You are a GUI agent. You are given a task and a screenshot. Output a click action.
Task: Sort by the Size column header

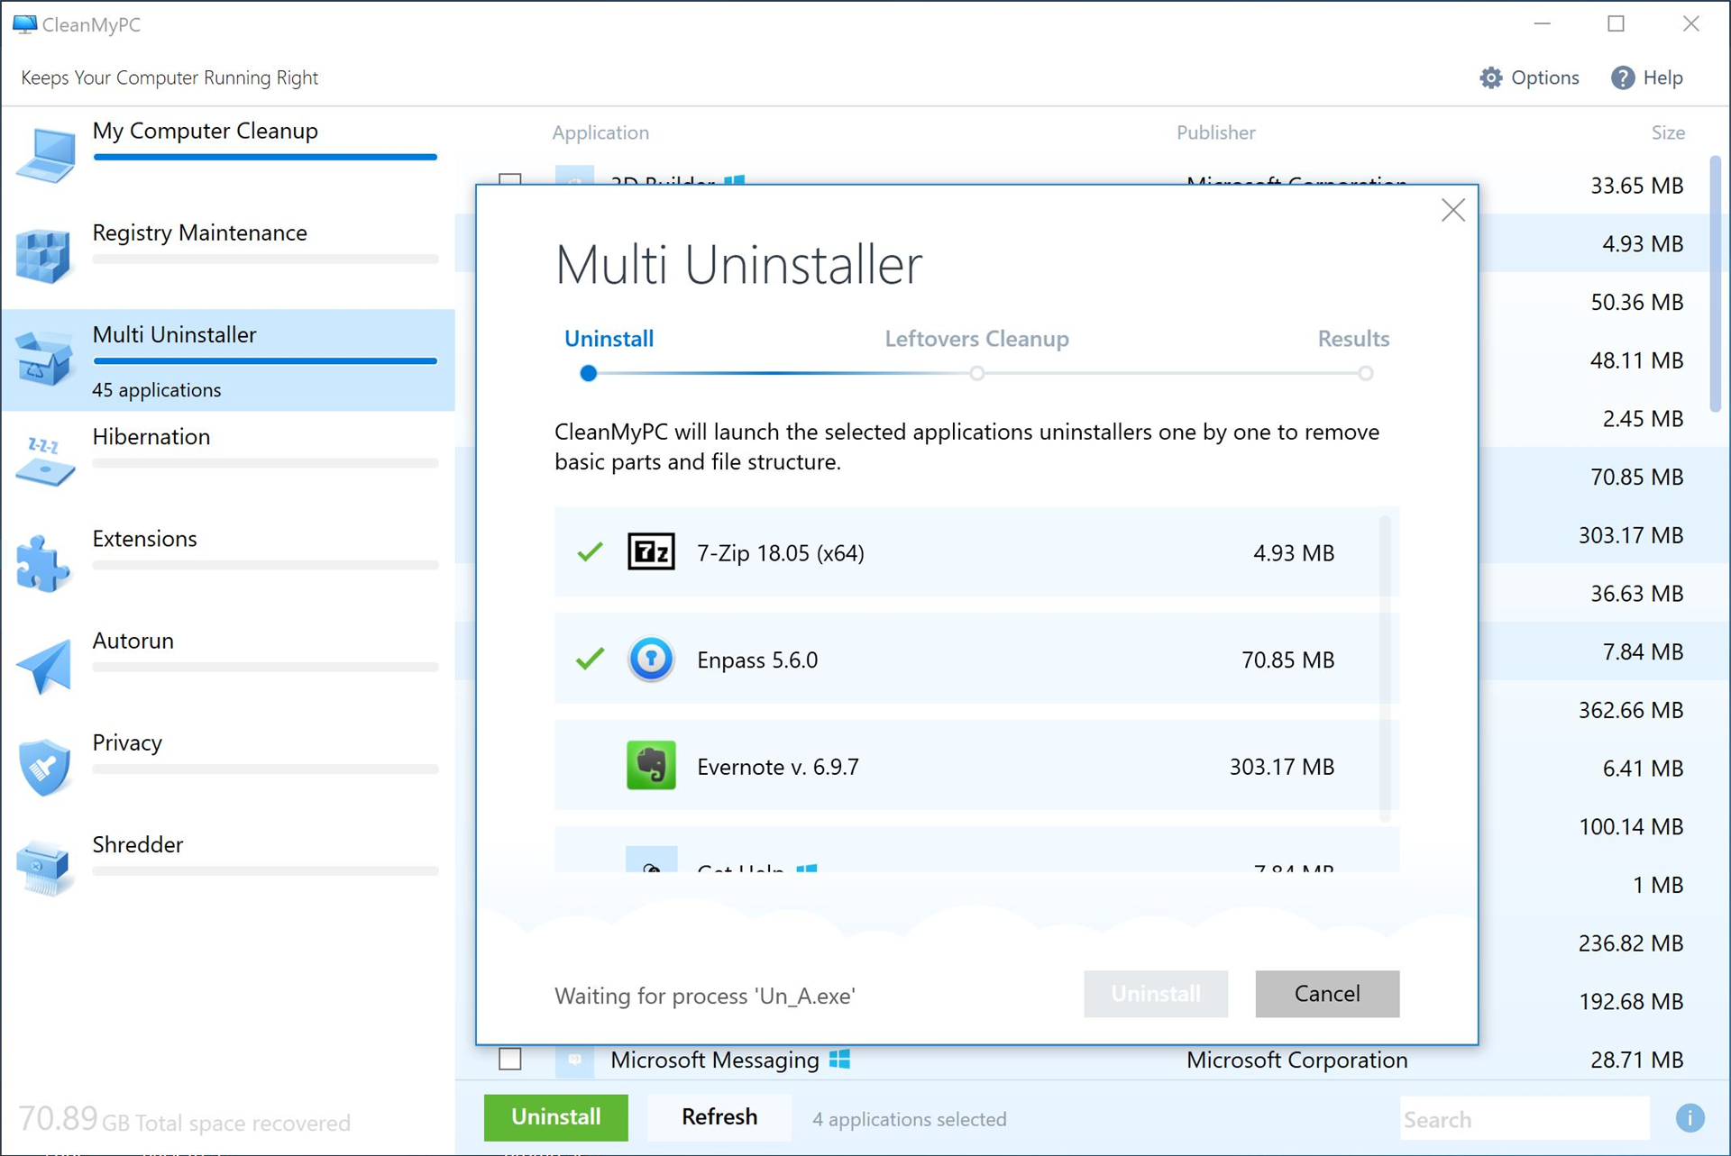click(1668, 132)
